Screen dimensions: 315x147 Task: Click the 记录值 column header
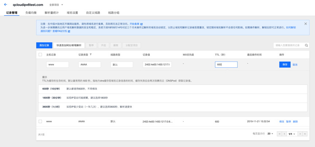[146, 55]
